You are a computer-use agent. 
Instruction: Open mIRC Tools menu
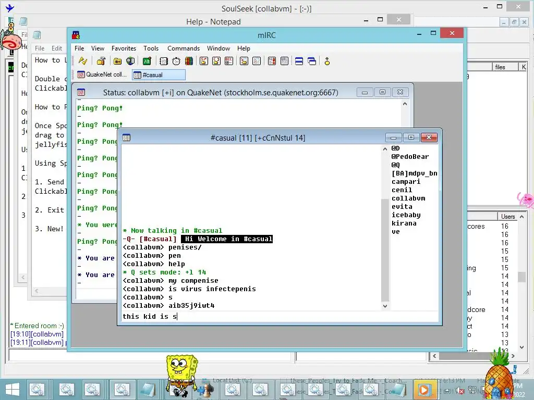pos(151,48)
